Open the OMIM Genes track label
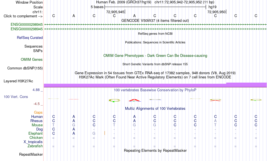The height and width of the screenshot is (161, 267). (32, 60)
